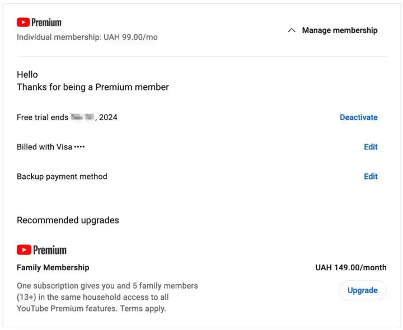
Task: Select the UAH 149.00/month price
Action: tap(350, 268)
